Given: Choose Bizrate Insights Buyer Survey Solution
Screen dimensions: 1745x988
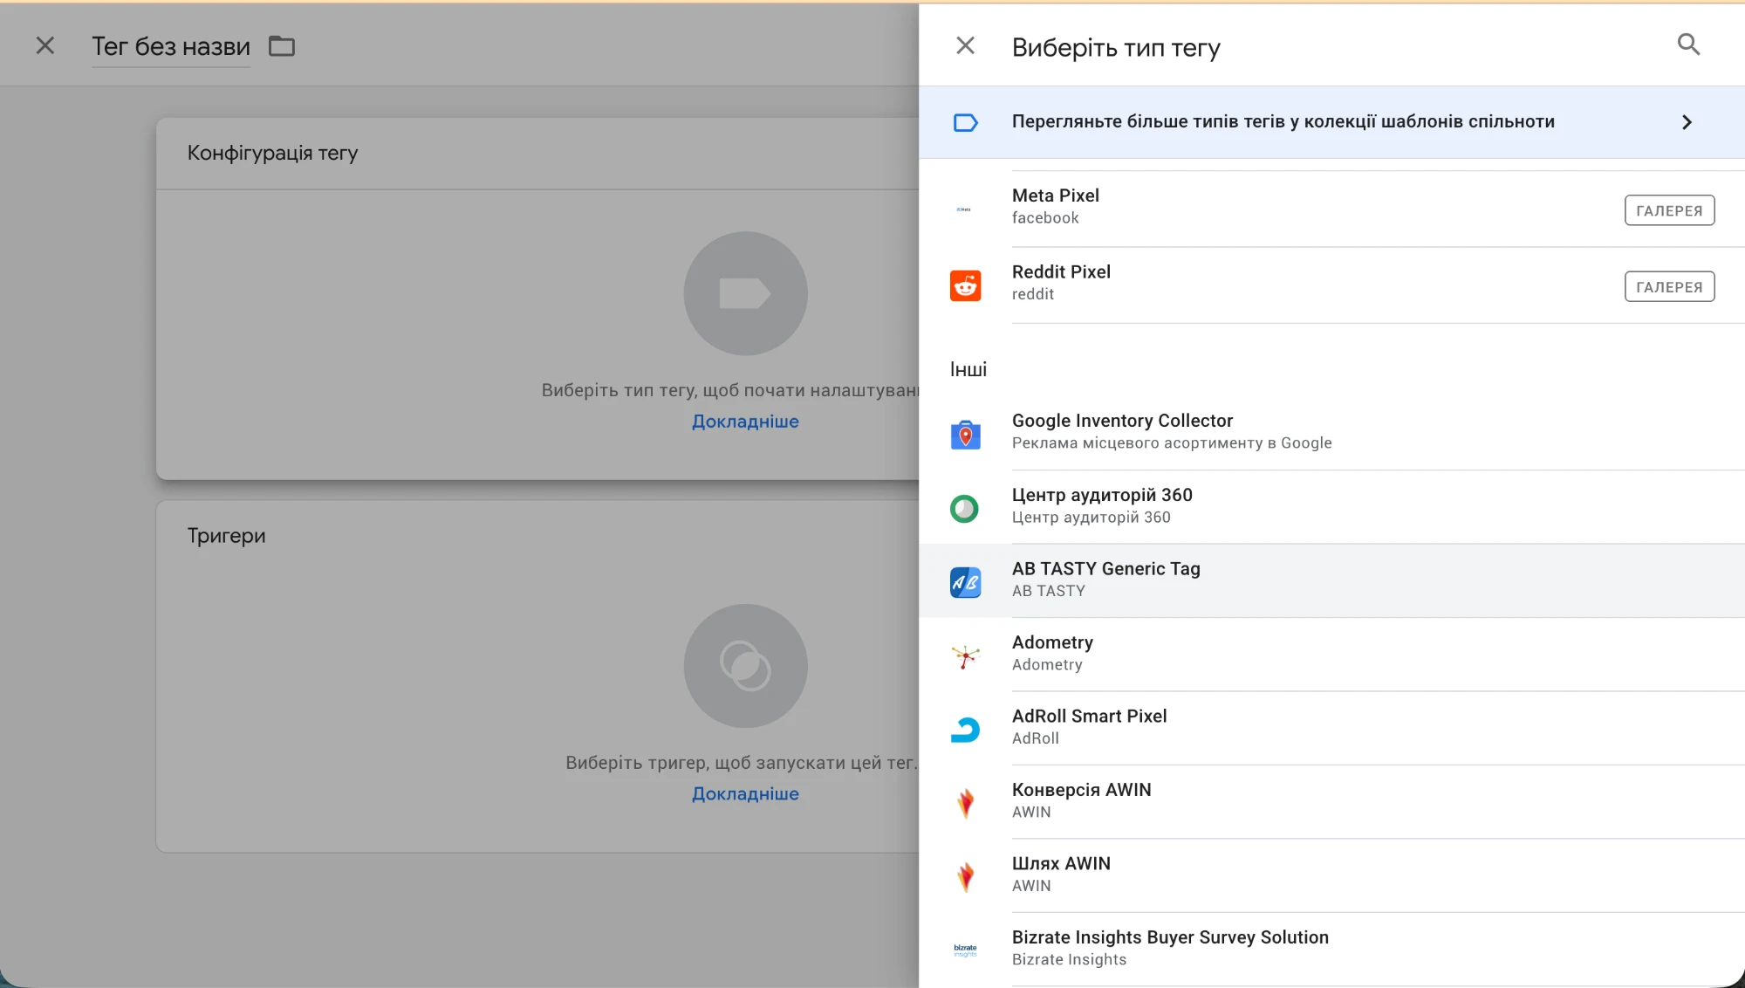Looking at the screenshot, I should tap(1331, 950).
